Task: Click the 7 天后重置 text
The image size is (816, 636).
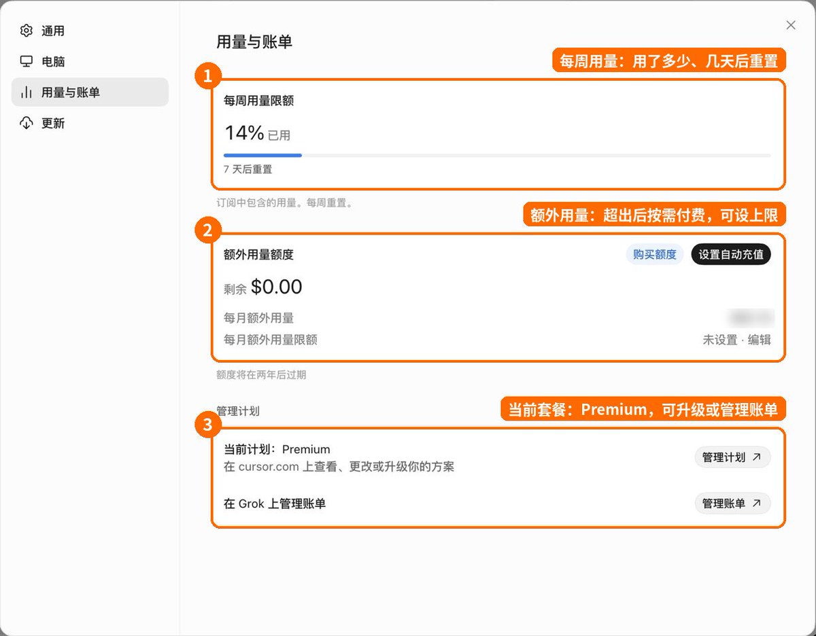Action: coord(248,169)
